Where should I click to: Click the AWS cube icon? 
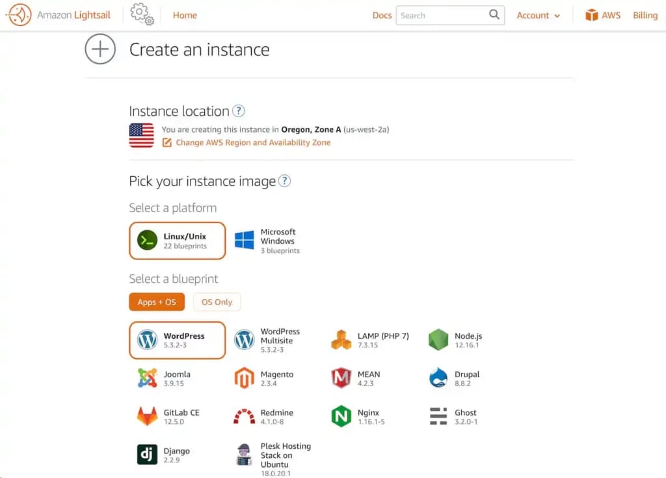point(591,16)
